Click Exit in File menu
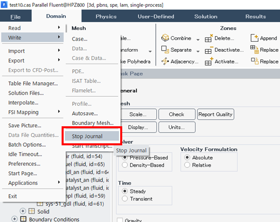The height and width of the screenshot is (222, 280). pyautogui.click(x=13, y=196)
